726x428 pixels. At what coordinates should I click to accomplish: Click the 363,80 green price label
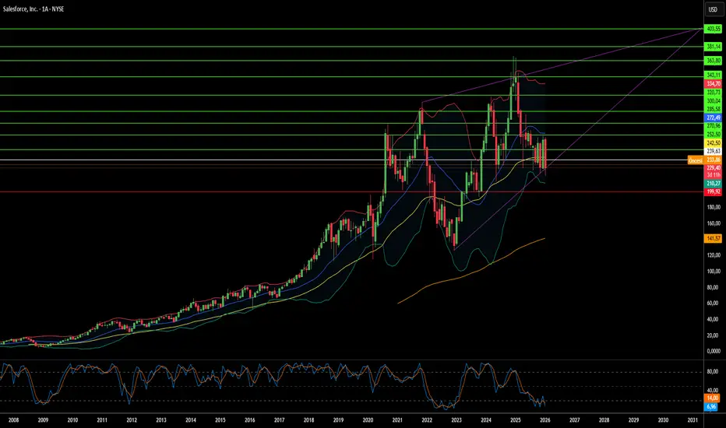tap(712, 61)
